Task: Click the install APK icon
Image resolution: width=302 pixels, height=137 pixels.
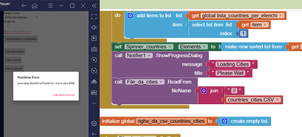Action: coord(94,92)
